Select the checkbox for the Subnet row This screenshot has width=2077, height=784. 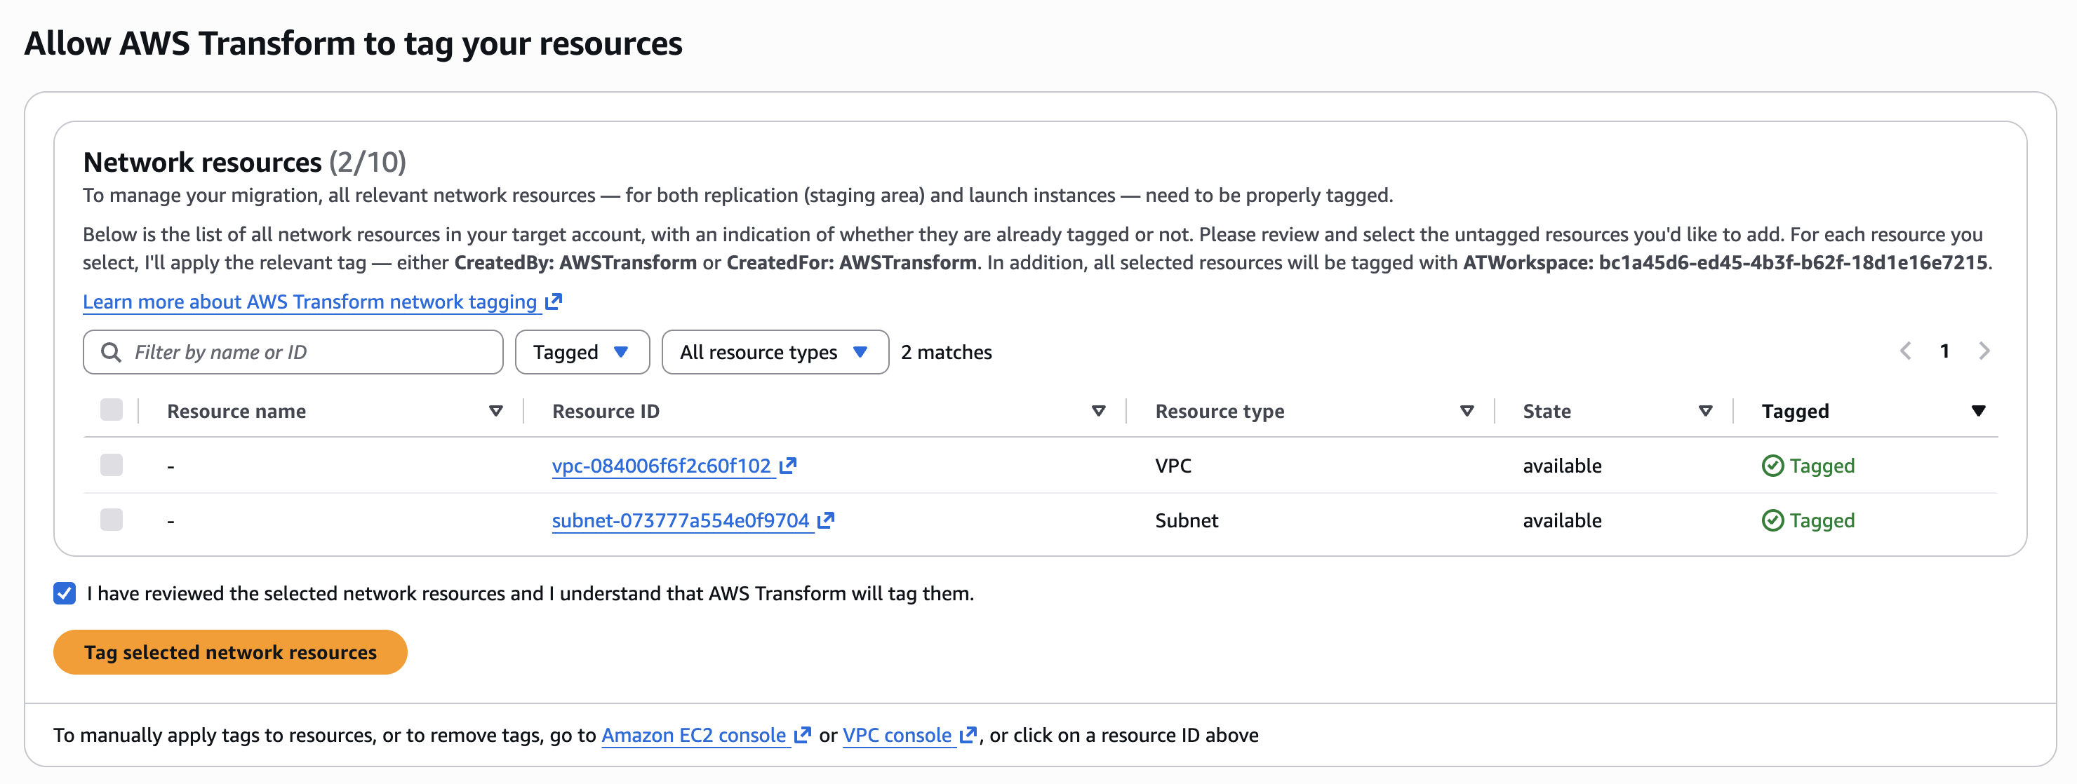coord(112,520)
